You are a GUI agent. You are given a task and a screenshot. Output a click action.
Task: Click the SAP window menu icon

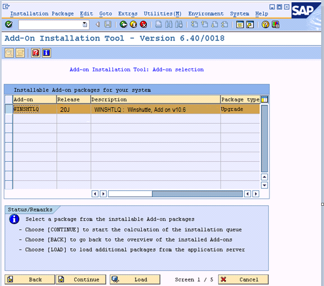pyautogui.click(x=6, y=7)
